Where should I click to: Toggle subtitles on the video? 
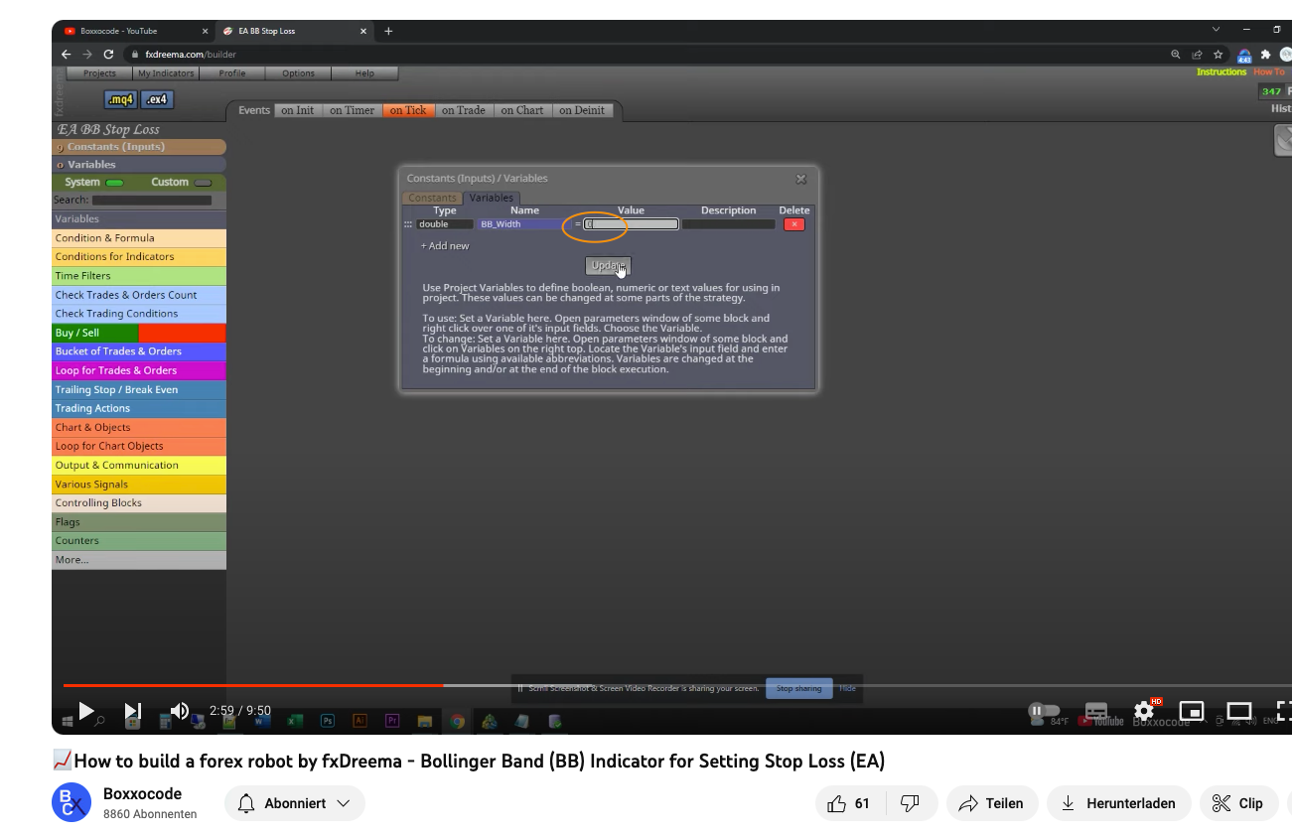coord(1096,711)
